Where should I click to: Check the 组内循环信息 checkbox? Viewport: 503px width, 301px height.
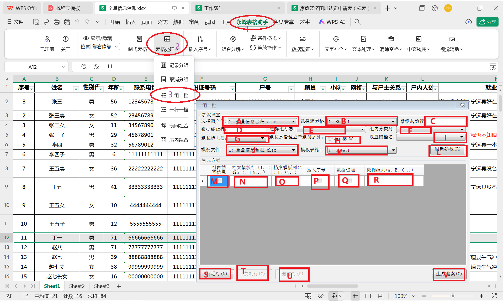coord(220,181)
